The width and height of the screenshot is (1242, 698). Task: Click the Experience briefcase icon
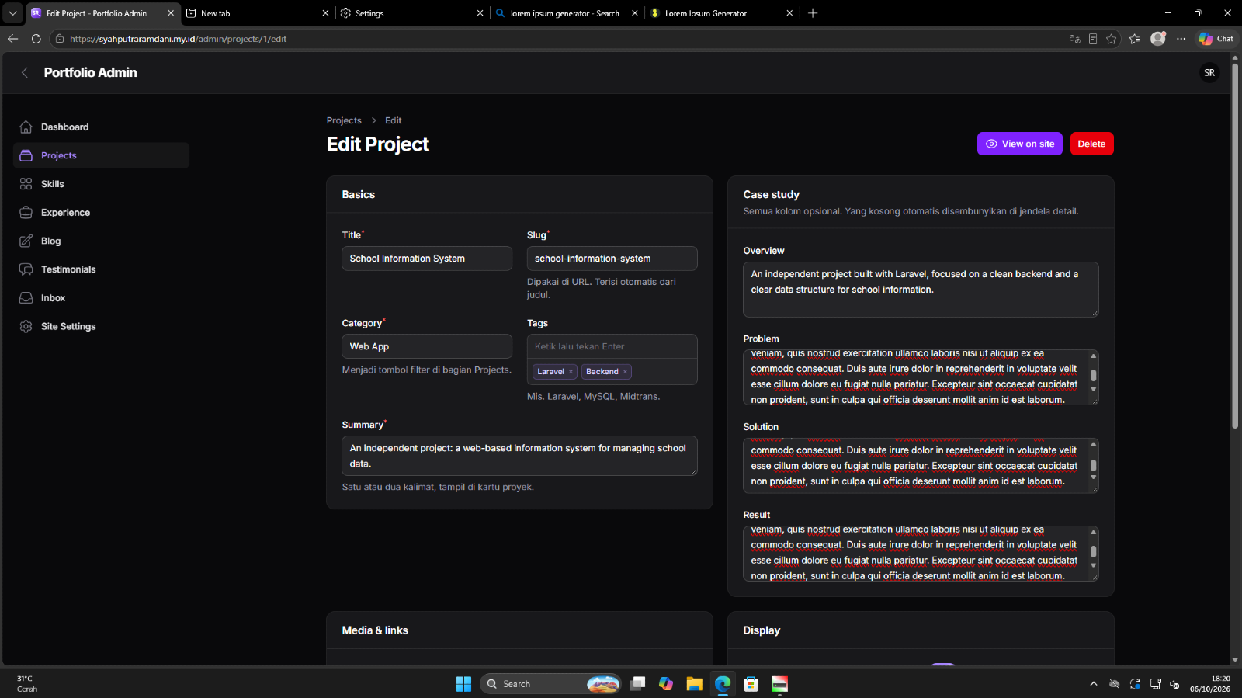tap(26, 213)
